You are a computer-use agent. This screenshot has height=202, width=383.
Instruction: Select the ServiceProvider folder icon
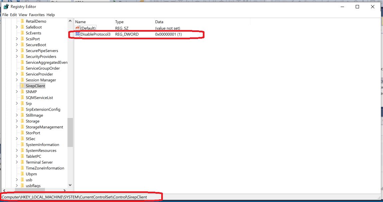click(22, 74)
